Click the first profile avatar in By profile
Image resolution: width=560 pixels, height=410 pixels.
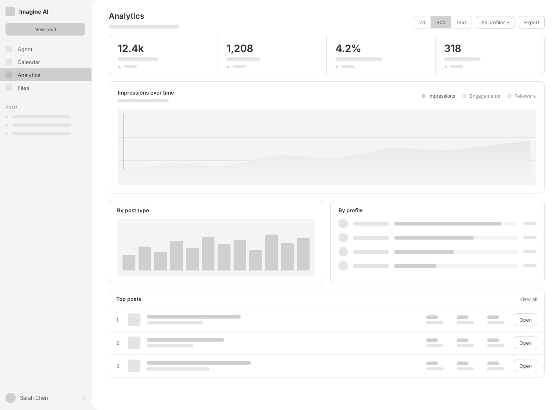pyautogui.click(x=343, y=224)
